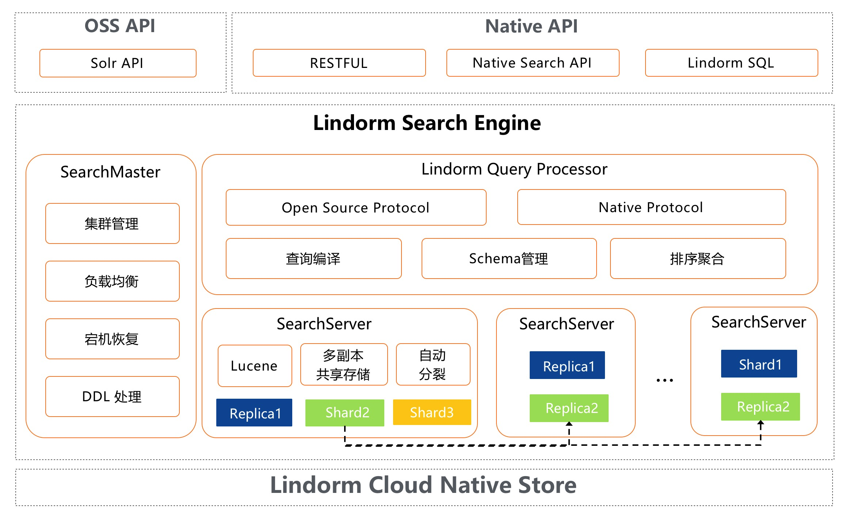Click the 集群管理 box in SearchMaster
Viewport: 849px width, 517px height.
click(x=112, y=223)
